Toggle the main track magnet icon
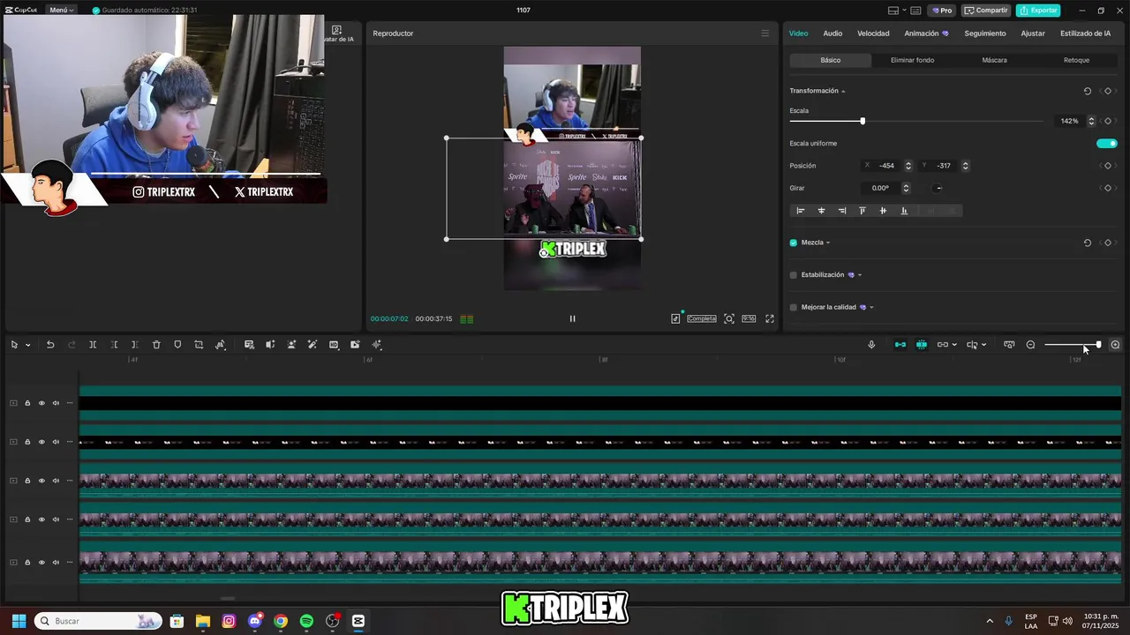 click(900, 345)
